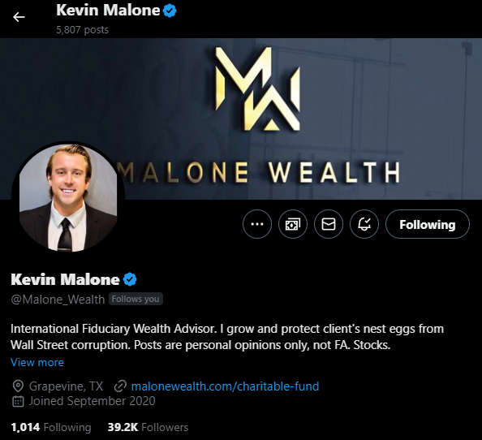Click the back arrow icon

(x=19, y=17)
